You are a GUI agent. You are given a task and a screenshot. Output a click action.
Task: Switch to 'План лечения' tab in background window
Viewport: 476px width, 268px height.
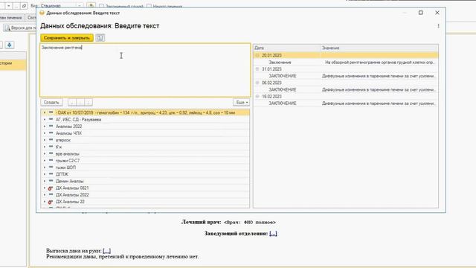10,18
